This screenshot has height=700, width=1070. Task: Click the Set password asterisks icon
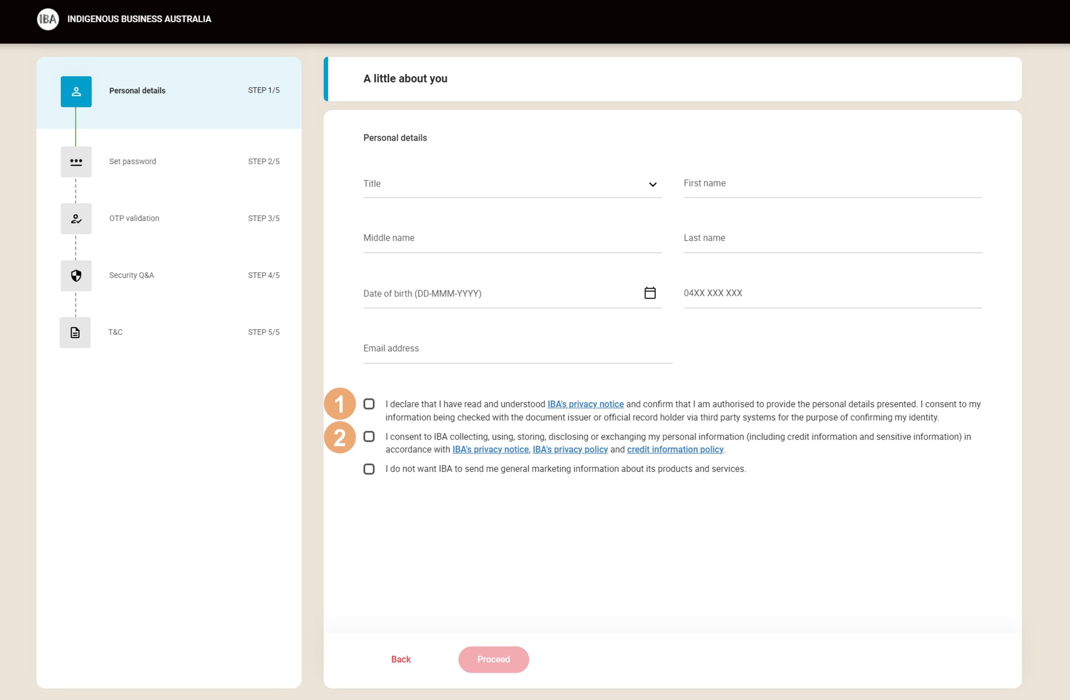tap(76, 162)
